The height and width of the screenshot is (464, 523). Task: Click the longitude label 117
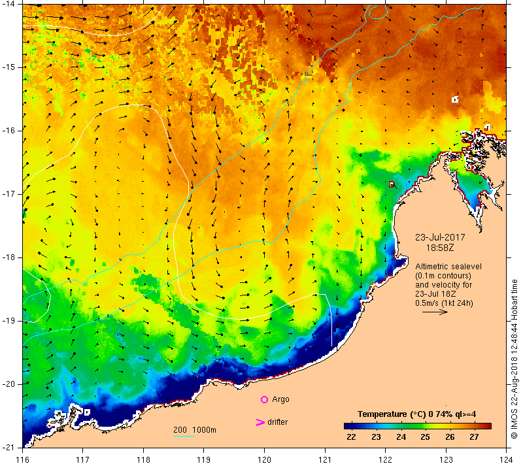pos(83,459)
